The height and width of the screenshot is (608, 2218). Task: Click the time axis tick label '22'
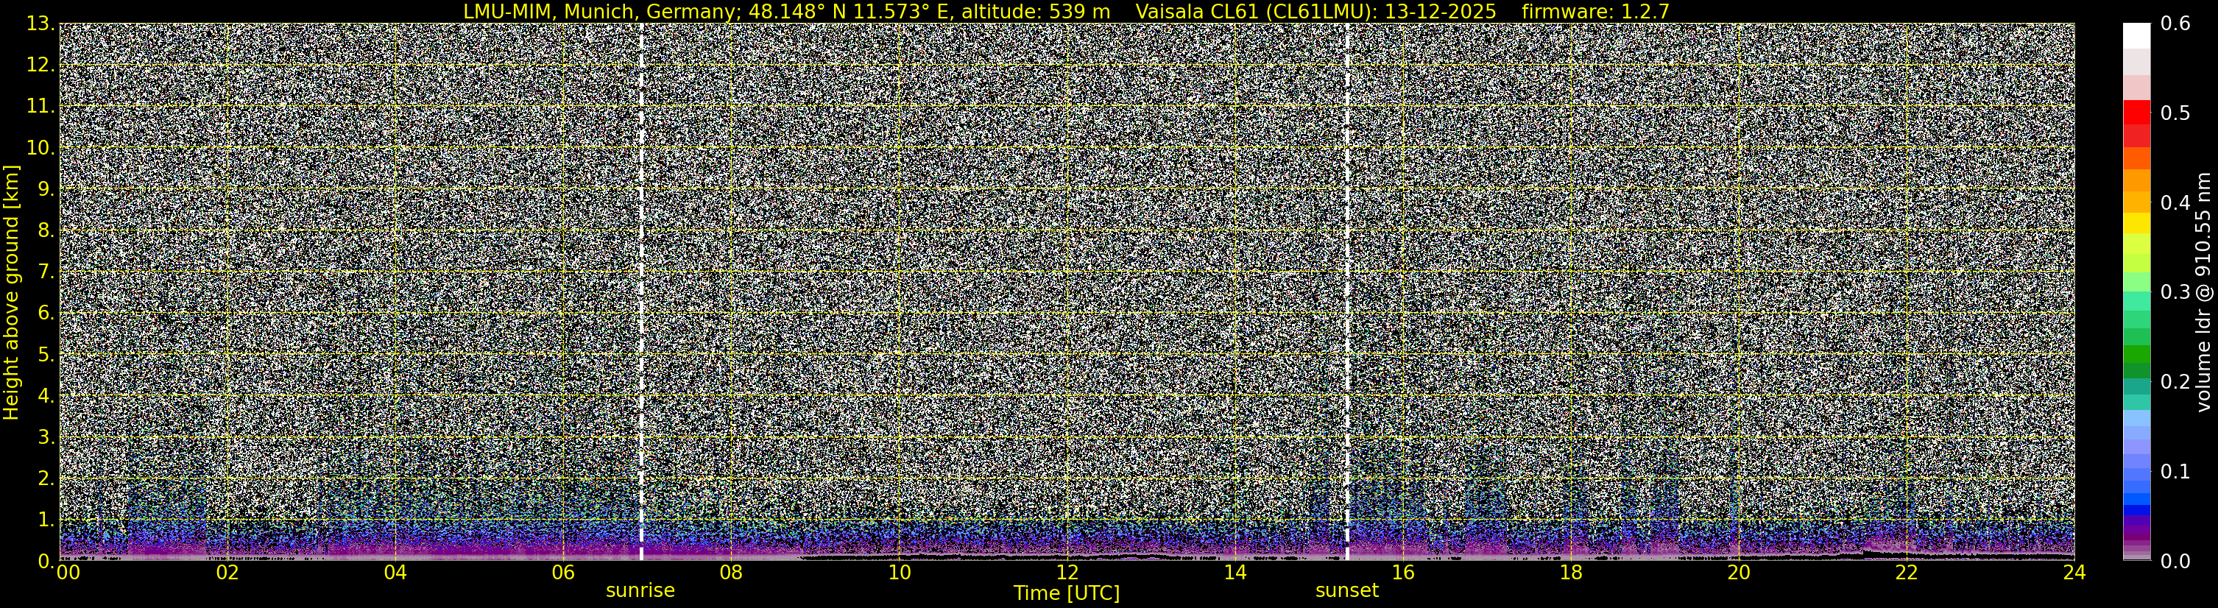(1907, 573)
